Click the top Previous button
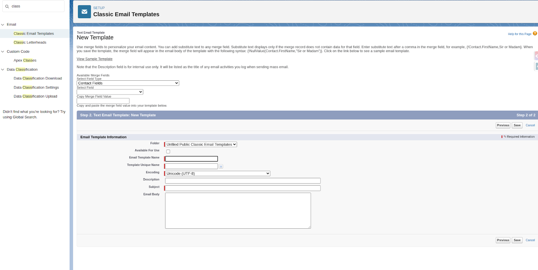 tap(503, 125)
